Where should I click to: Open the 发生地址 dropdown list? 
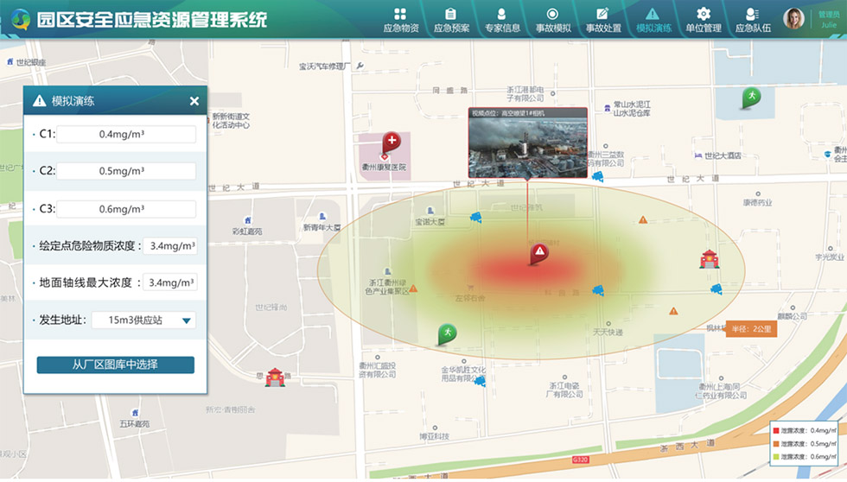coord(186,321)
